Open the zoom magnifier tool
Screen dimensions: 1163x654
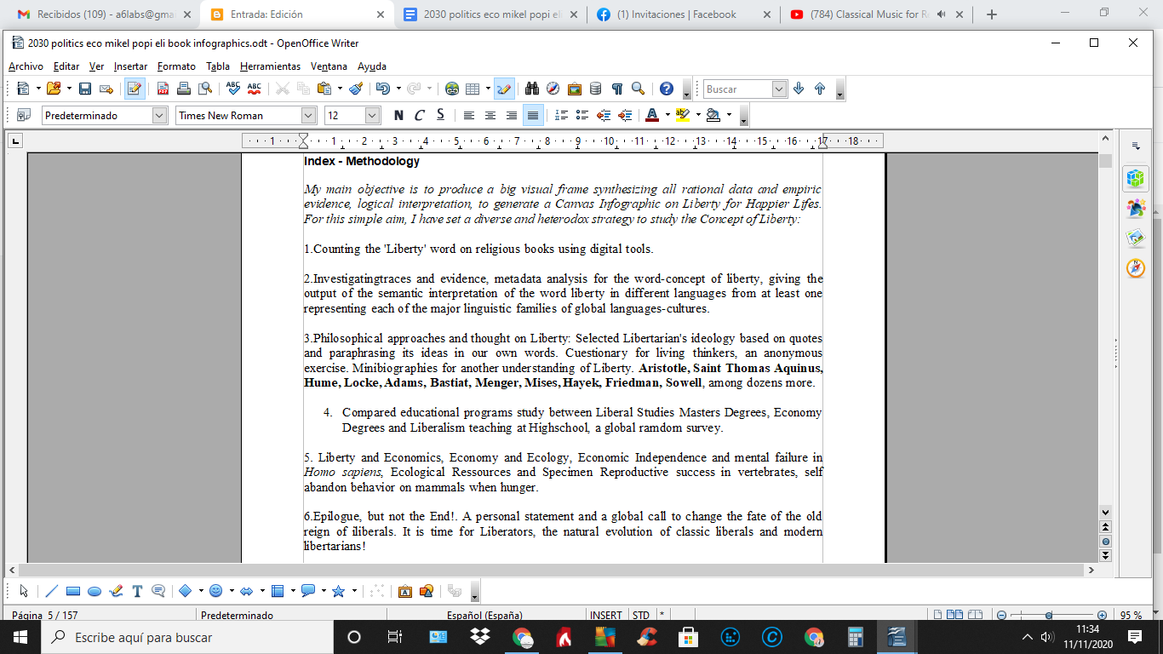click(x=638, y=89)
